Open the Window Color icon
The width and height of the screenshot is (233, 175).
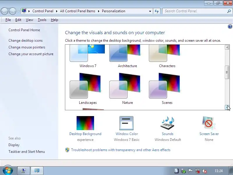pyautogui.click(x=126, y=123)
